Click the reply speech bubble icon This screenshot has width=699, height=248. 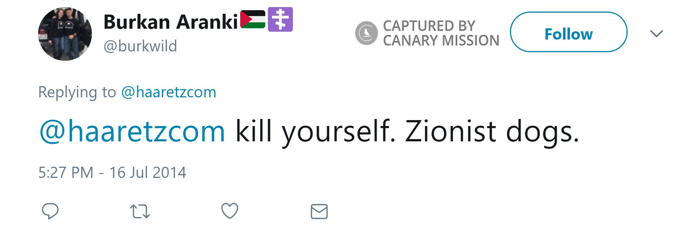50,211
